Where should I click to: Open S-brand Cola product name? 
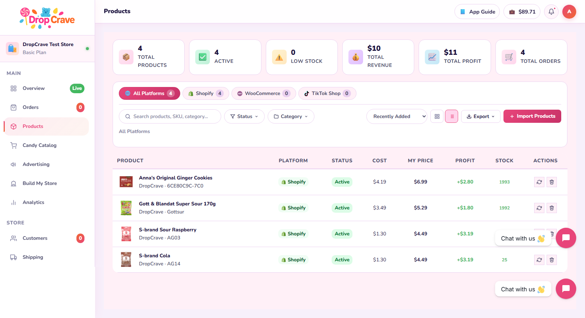pyautogui.click(x=154, y=255)
